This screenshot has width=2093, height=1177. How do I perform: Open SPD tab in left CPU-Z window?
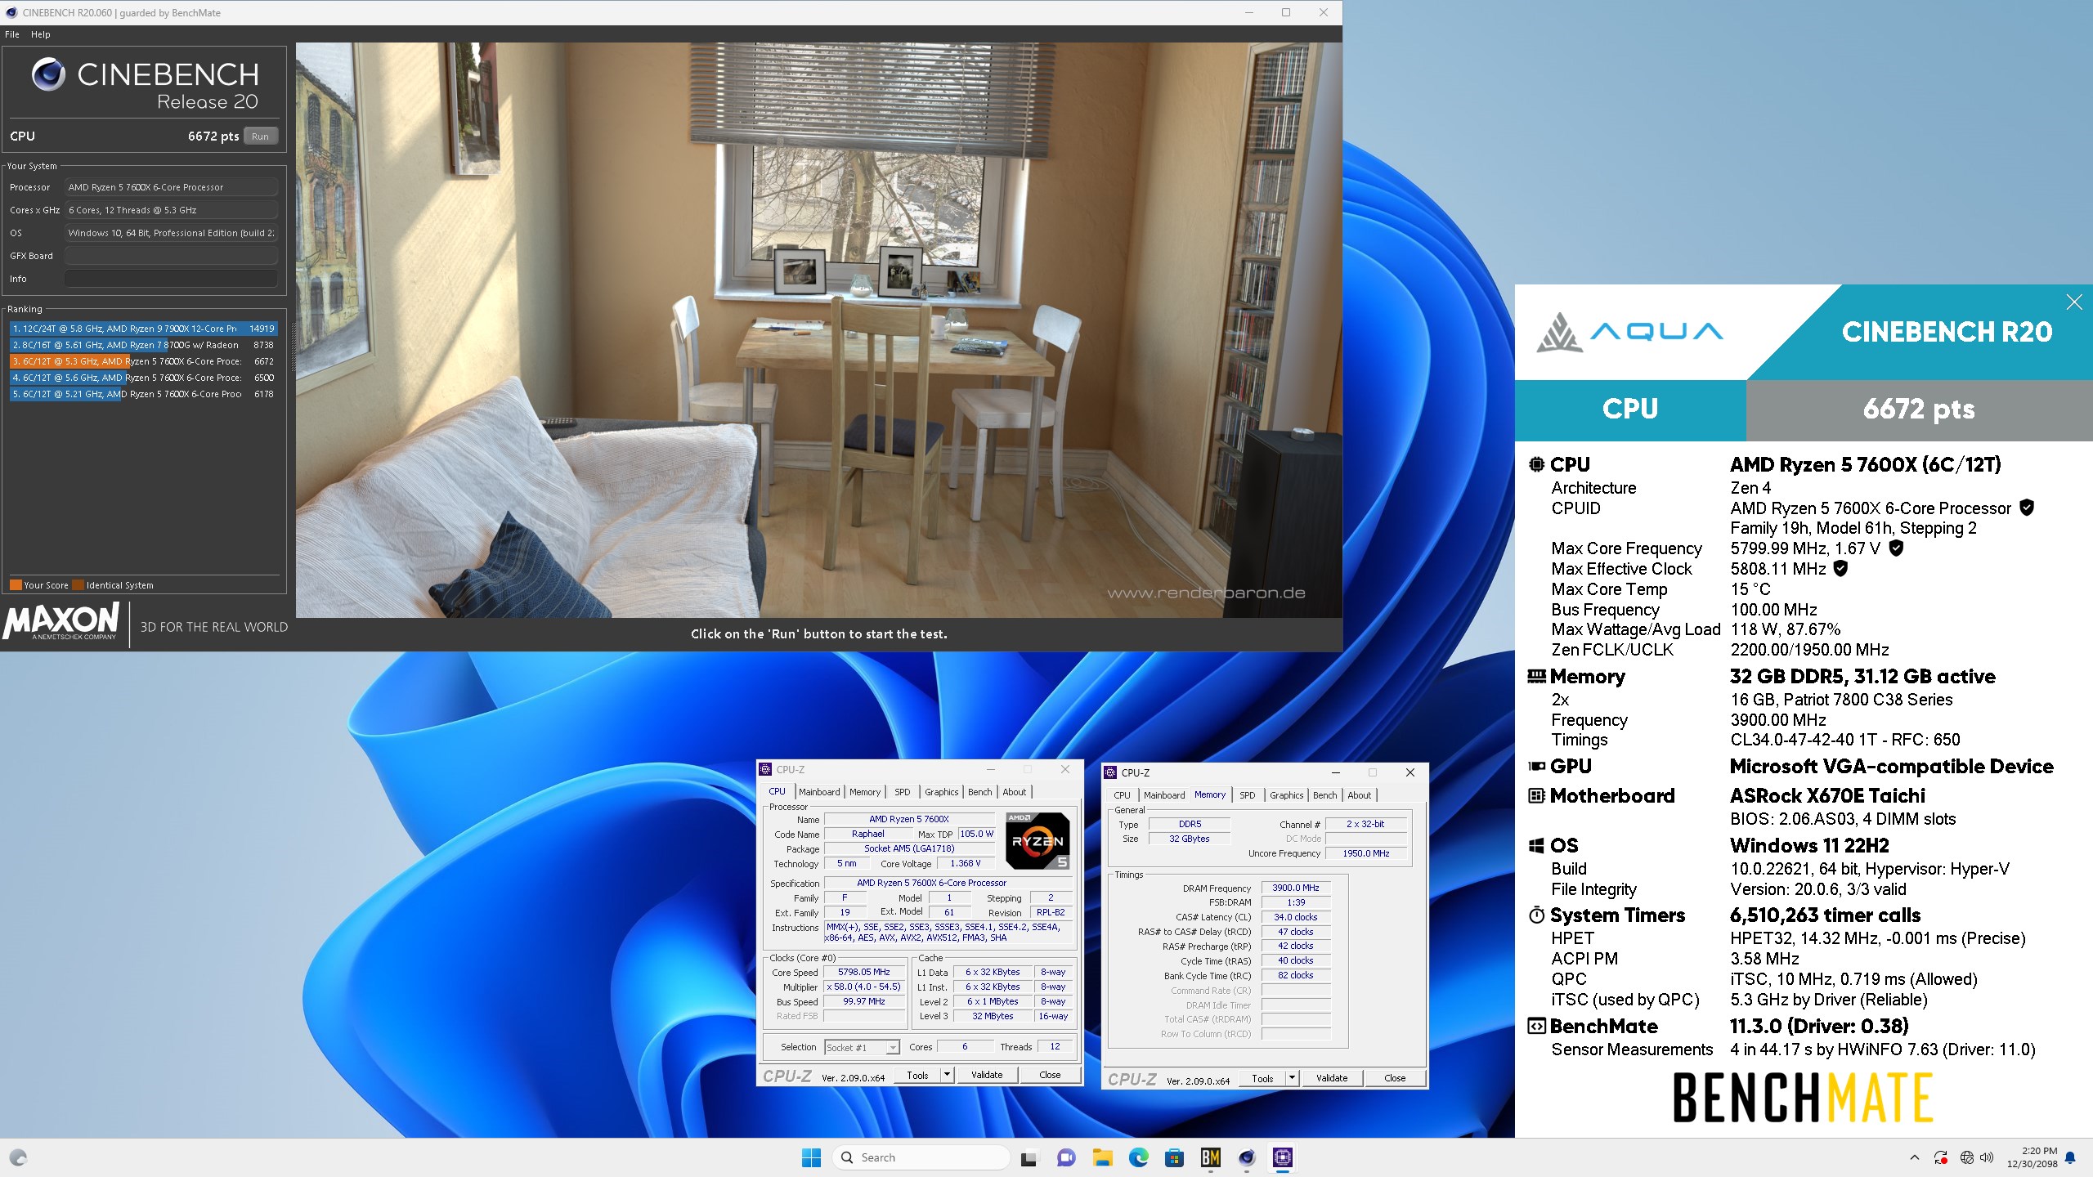coord(902,792)
